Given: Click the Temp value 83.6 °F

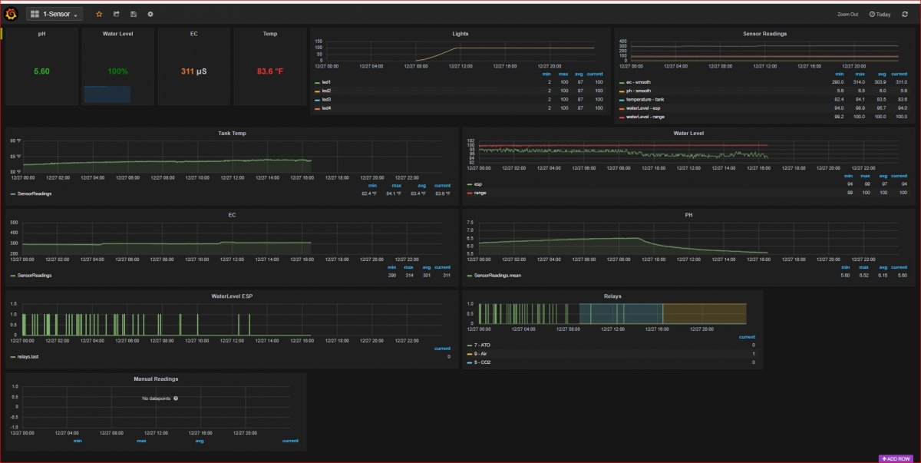Looking at the screenshot, I should (x=269, y=71).
